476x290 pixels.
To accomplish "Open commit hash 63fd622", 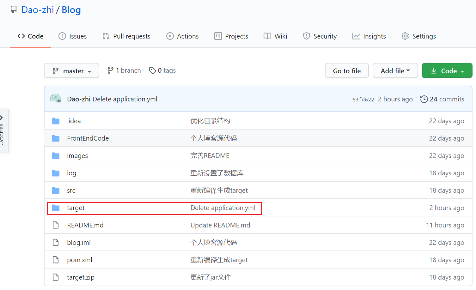I will coord(363,100).
